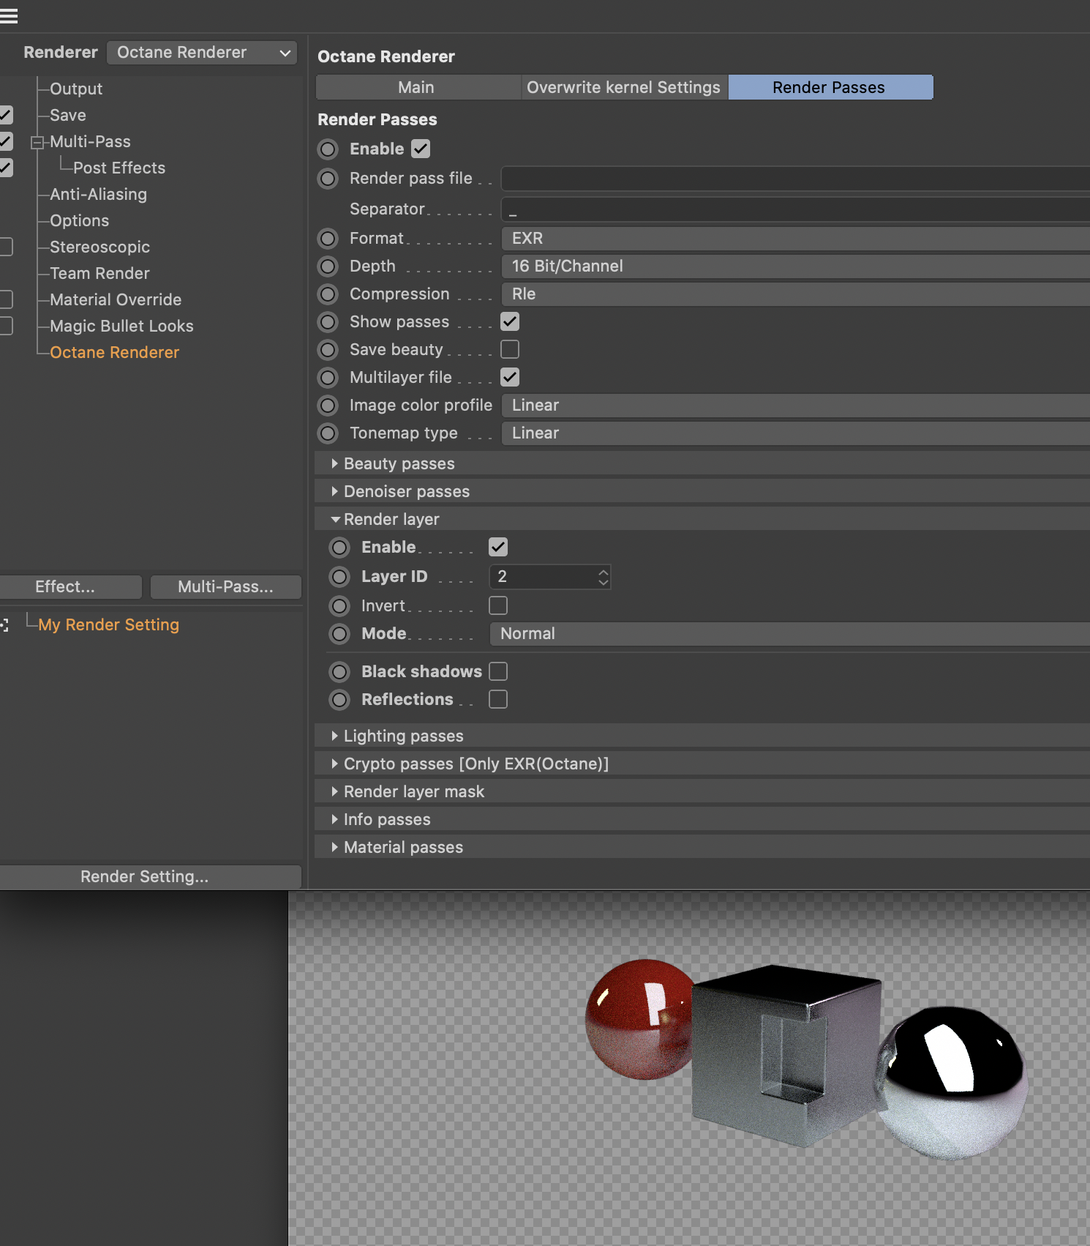Select Anti-Aliasing in the settings tree
Viewport: 1090px width, 1246px height.
[98, 195]
